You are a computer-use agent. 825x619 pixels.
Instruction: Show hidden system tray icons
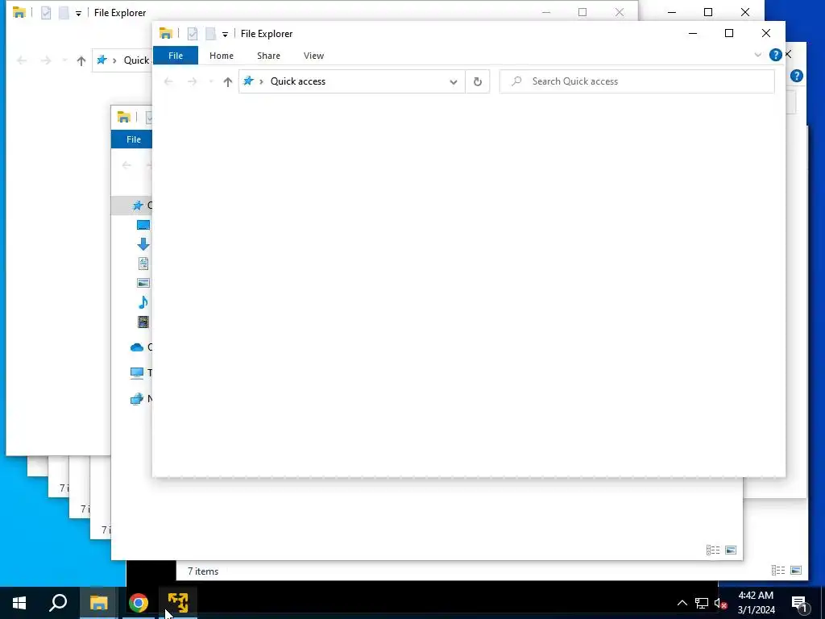682,603
